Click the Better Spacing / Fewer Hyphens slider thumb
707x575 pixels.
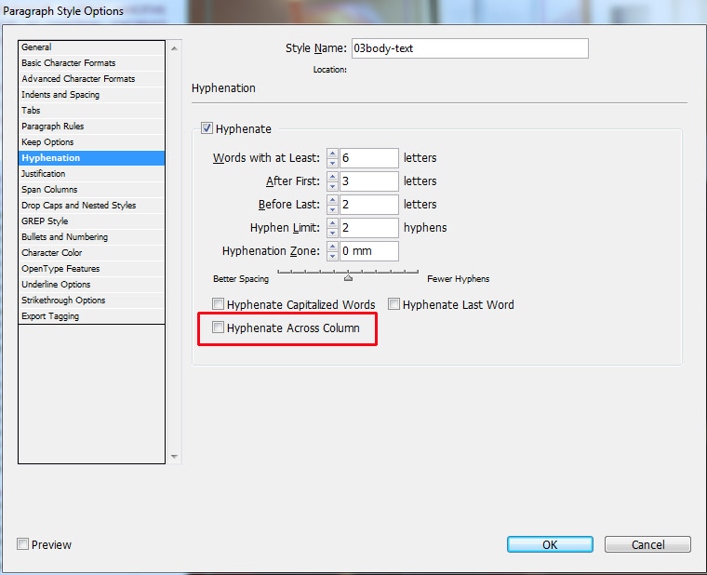[x=348, y=278]
